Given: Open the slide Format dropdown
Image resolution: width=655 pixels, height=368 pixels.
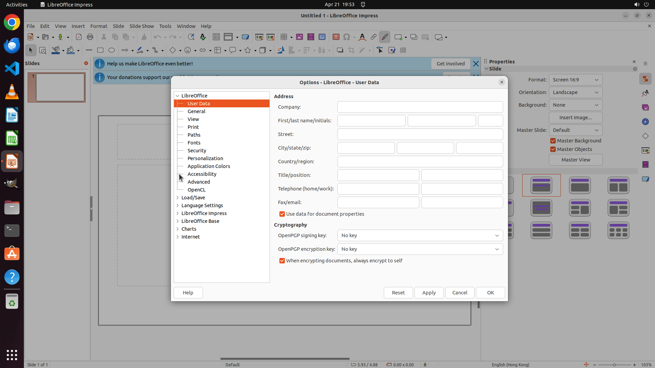Looking at the screenshot, I should coord(576,80).
